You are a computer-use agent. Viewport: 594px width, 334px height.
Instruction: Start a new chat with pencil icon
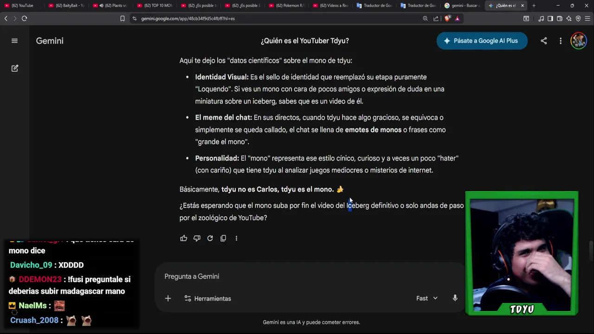[x=14, y=68]
